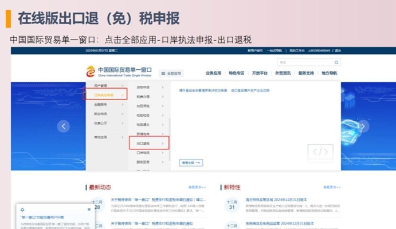Select the 业务应用 navigation tab

(x=213, y=73)
